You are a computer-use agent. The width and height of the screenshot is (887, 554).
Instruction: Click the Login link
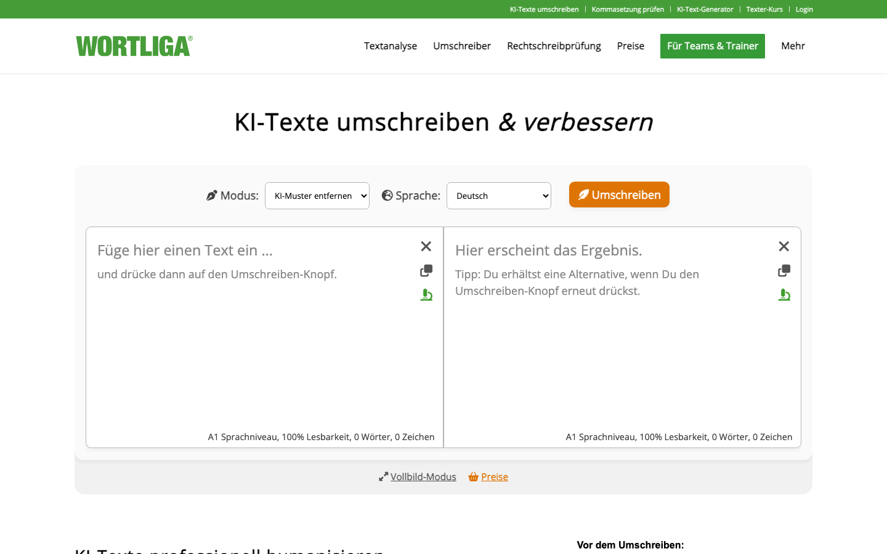click(804, 9)
